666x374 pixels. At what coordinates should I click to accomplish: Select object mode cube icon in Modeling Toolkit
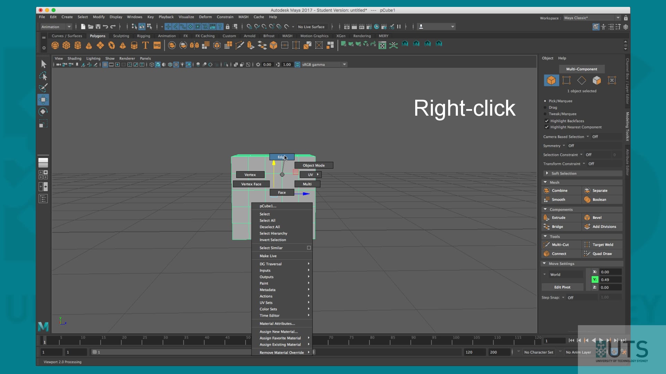coord(551,80)
